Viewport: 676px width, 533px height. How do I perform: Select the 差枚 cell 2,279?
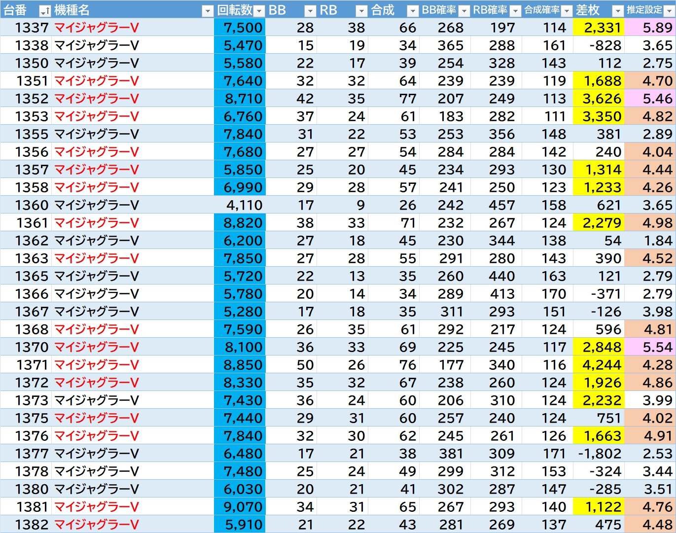pos(599,223)
